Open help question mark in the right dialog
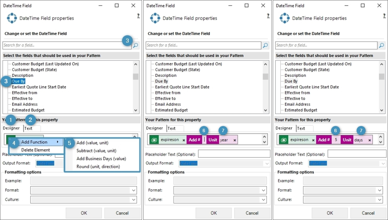The width and height of the screenshot is (388, 220). coord(384,16)
